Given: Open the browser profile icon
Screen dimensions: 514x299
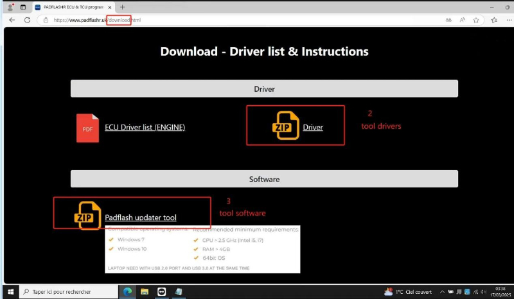Looking at the screenshot, I should [x=10, y=7].
